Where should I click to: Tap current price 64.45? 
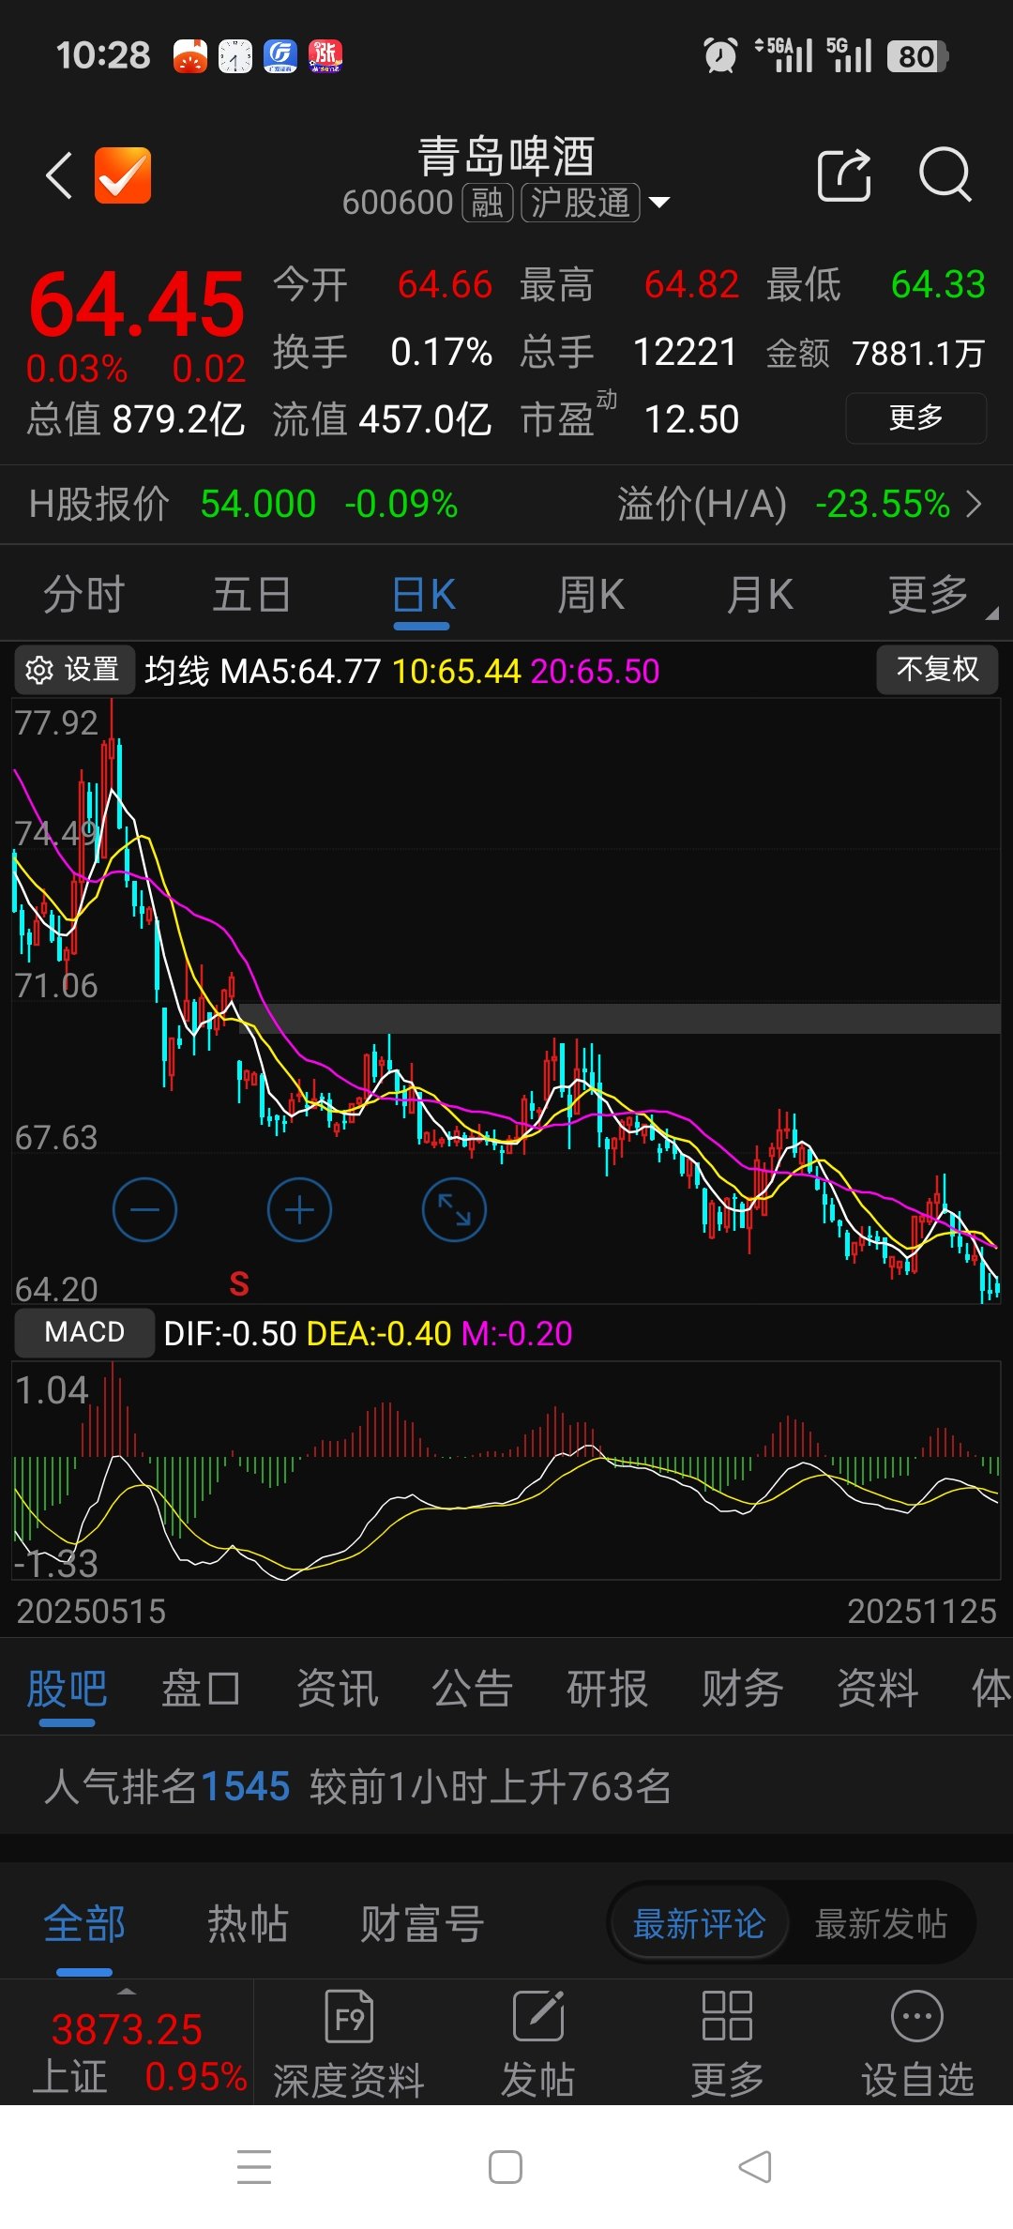(x=136, y=305)
